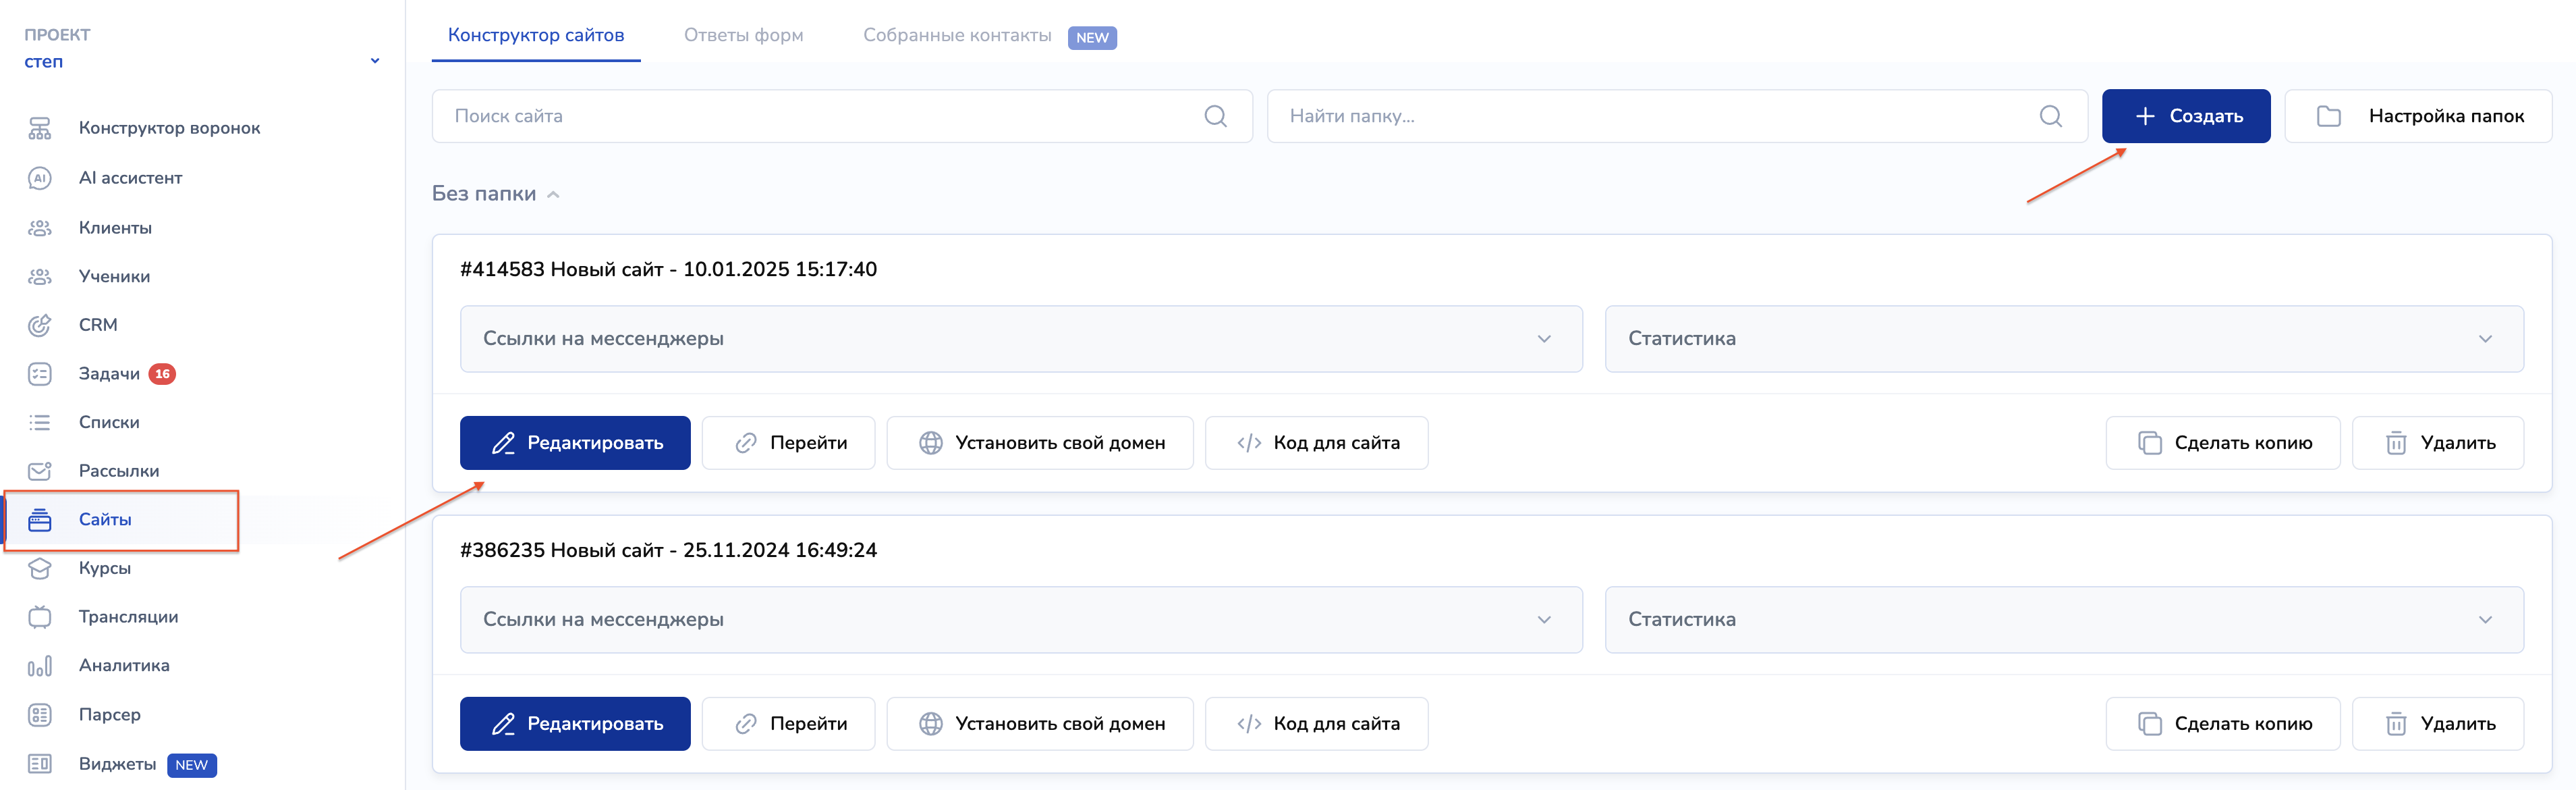Open Аналитика bar chart icon
The height and width of the screenshot is (790, 2576).
tap(39, 666)
